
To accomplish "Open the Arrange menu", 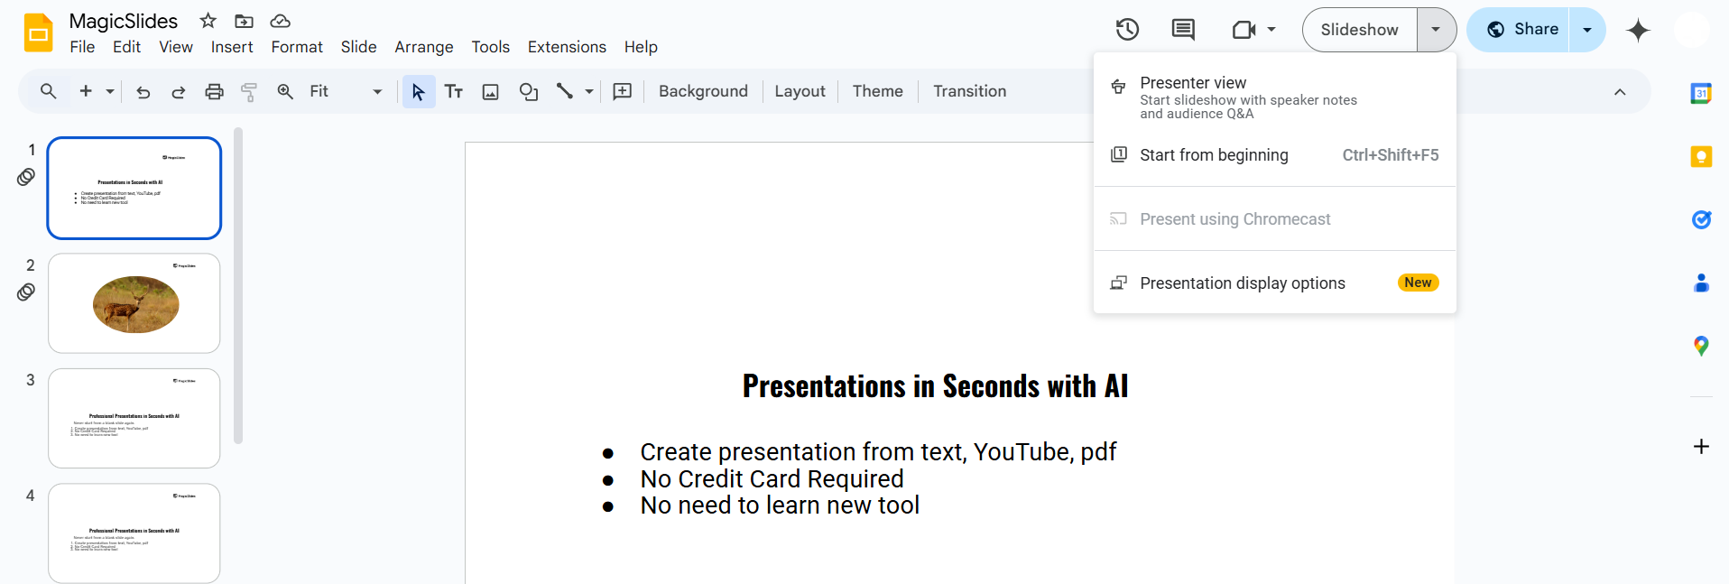I will pyautogui.click(x=424, y=47).
